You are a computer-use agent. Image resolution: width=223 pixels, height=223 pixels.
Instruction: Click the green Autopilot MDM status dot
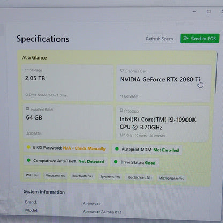pyautogui.click(x=117, y=148)
